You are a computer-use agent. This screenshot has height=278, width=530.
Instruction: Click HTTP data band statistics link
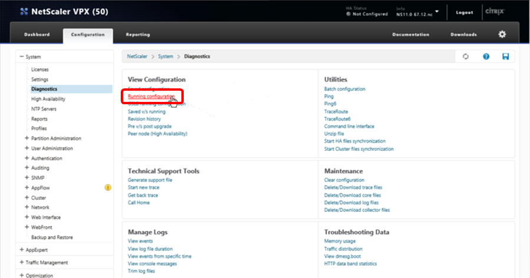tap(350, 264)
